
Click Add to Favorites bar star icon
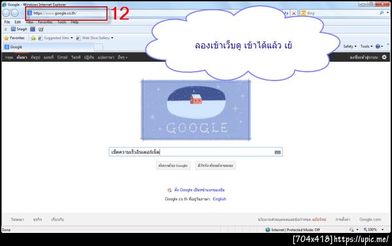pyautogui.click(x=33, y=38)
